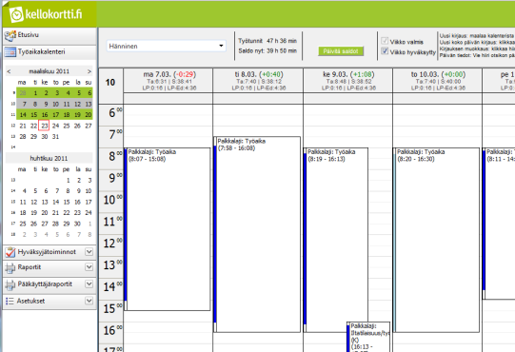The height and width of the screenshot is (352, 515).
Task: Open the entry starting at 16:13 on Wednesday
Action: [x=368, y=337]
